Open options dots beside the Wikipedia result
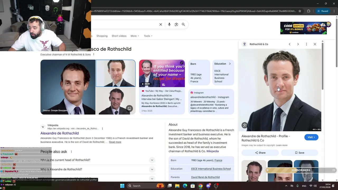338x190 pixels. 102,129
